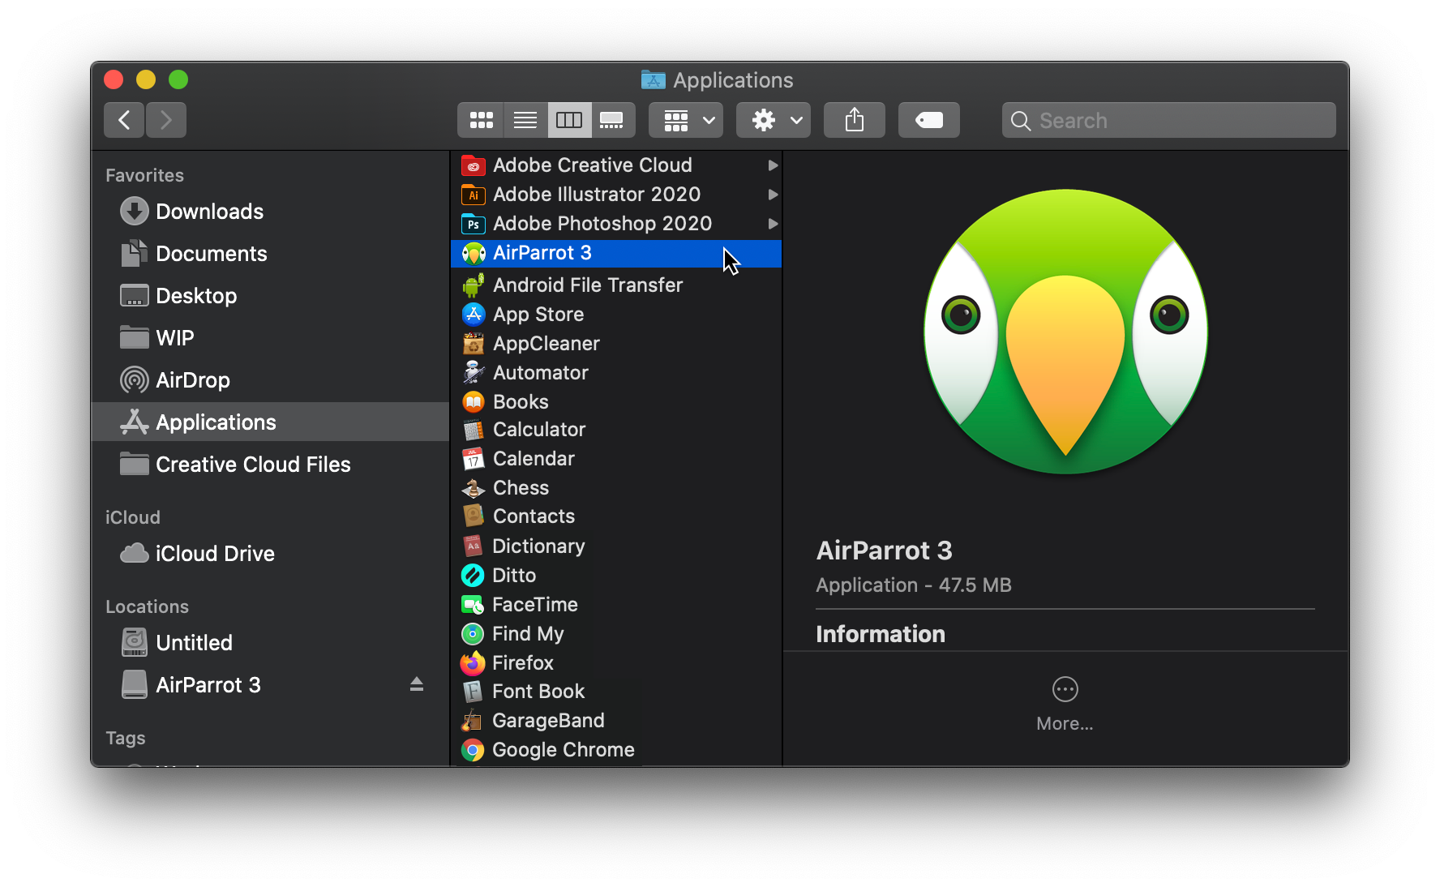
Task: Switch to list view in the toolbar
Action: coord(525,119)
